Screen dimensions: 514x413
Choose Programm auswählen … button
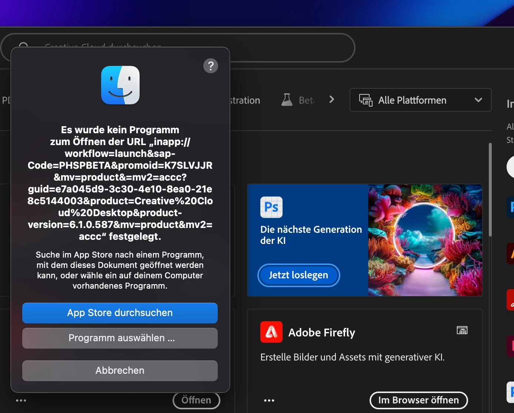click(120, 338)
